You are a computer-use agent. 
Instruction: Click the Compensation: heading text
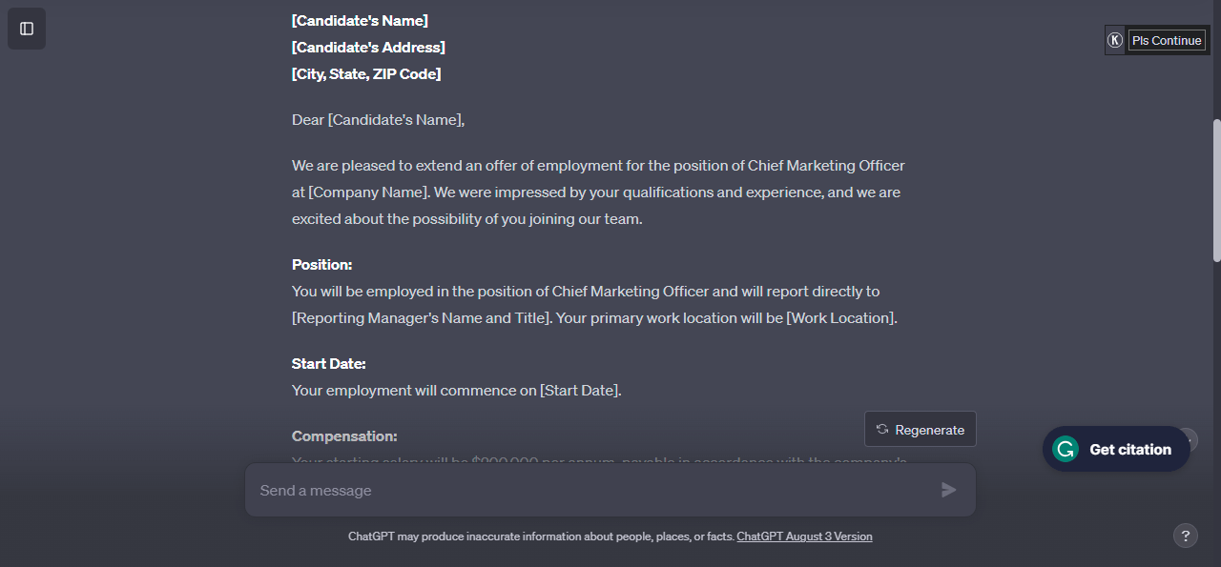(344, 436)
